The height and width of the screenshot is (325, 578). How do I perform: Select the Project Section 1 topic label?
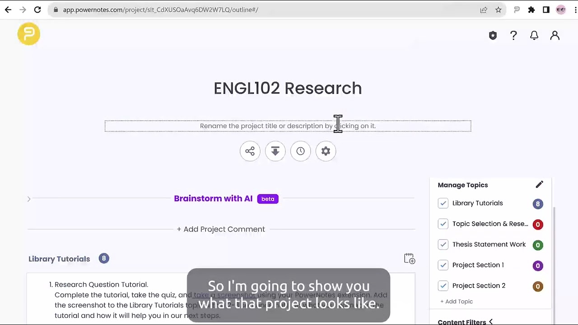[478, 265]
